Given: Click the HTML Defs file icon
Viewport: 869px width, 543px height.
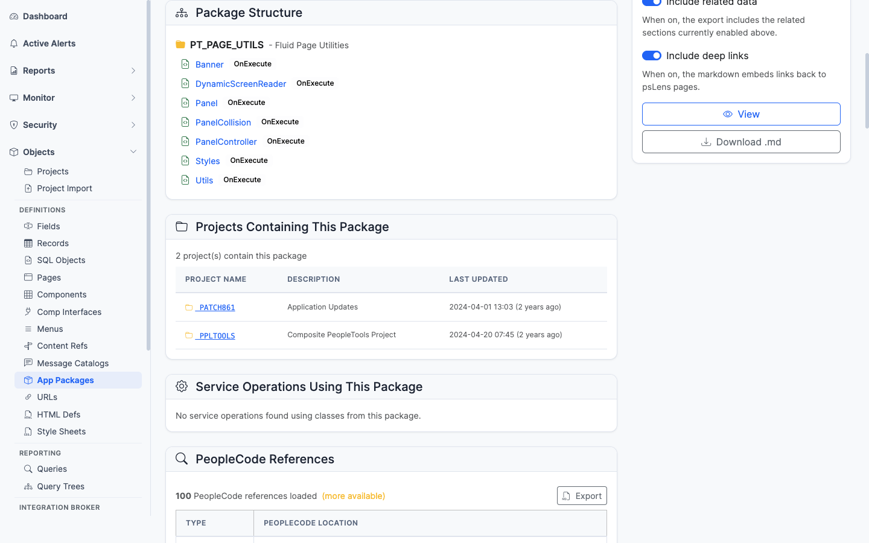Looking at the screenshot, I should 28,414.
